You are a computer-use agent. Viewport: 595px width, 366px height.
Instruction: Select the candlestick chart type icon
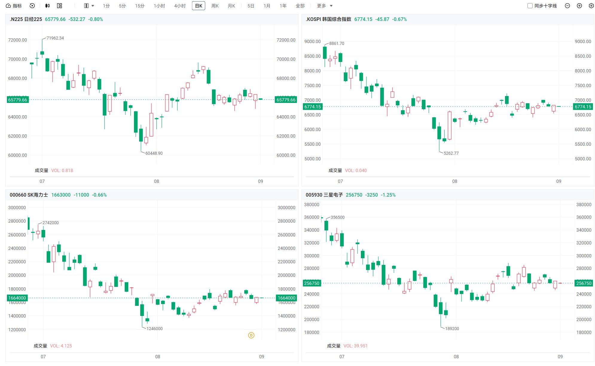(x=48, y=6)
